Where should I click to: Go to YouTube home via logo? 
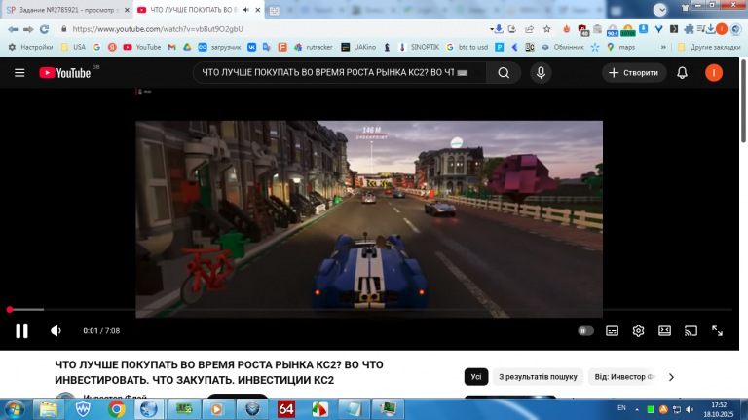tap(65, 73)
